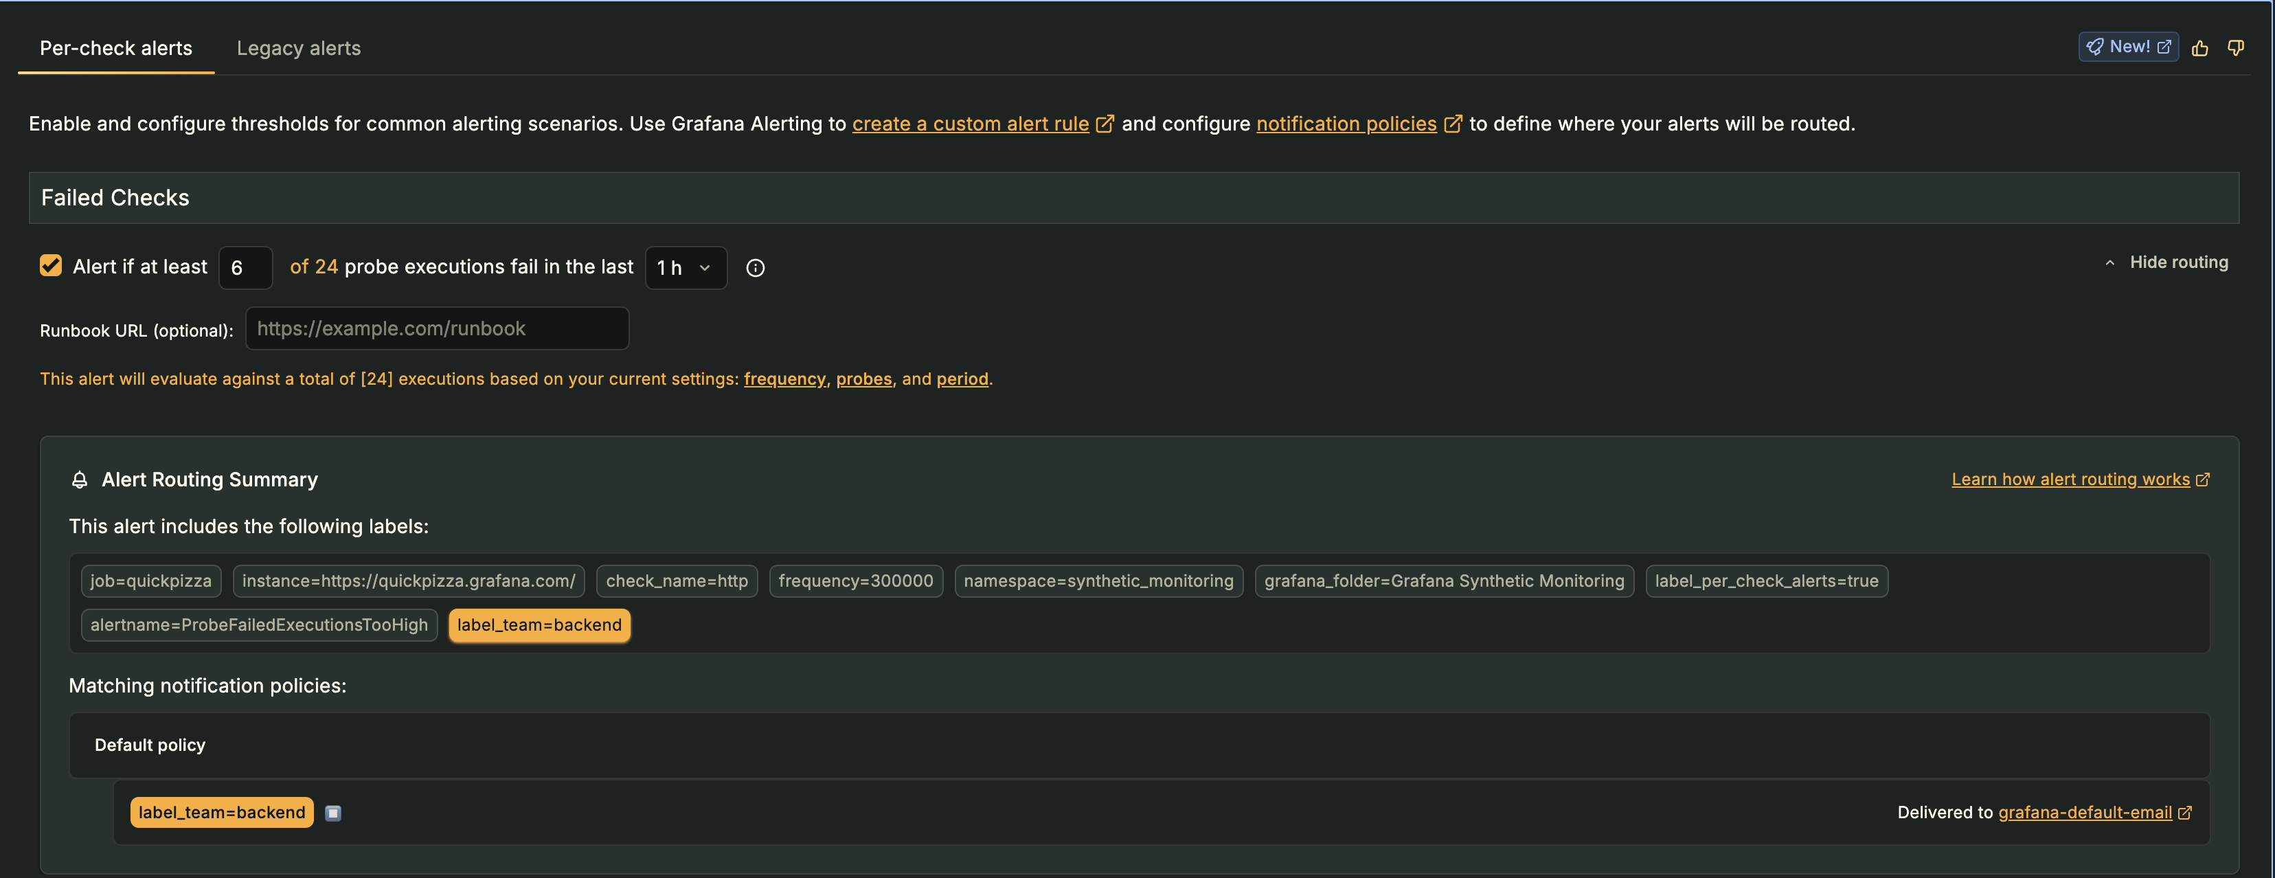Click the bell icon beside Alert Routing Summary
Image resolution: width=2275 pixels, height=878 pixels.
pos(80,480)
